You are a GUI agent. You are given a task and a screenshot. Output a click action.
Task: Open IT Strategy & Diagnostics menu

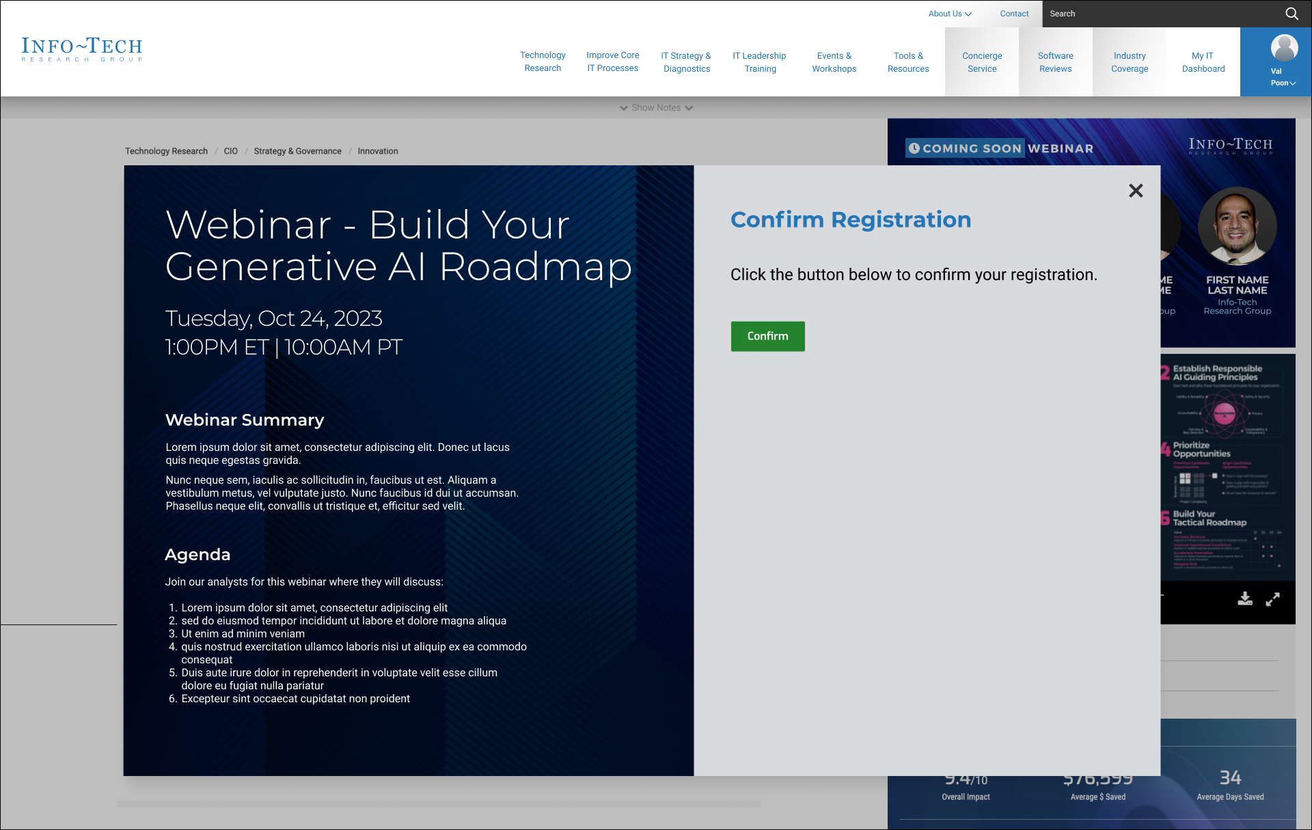(686, 62)
